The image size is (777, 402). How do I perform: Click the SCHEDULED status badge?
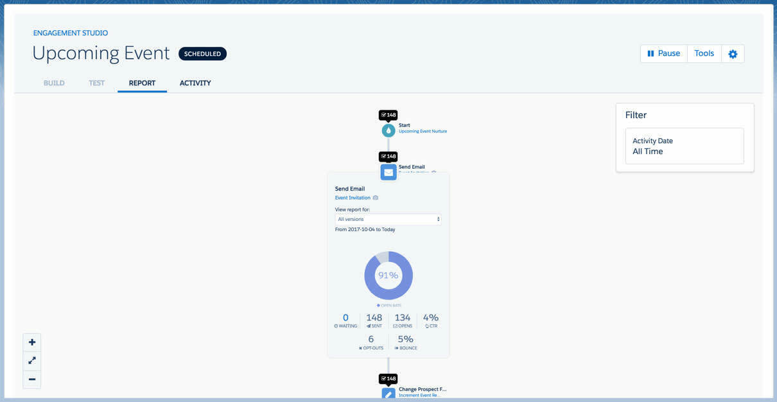coord(202,54)
